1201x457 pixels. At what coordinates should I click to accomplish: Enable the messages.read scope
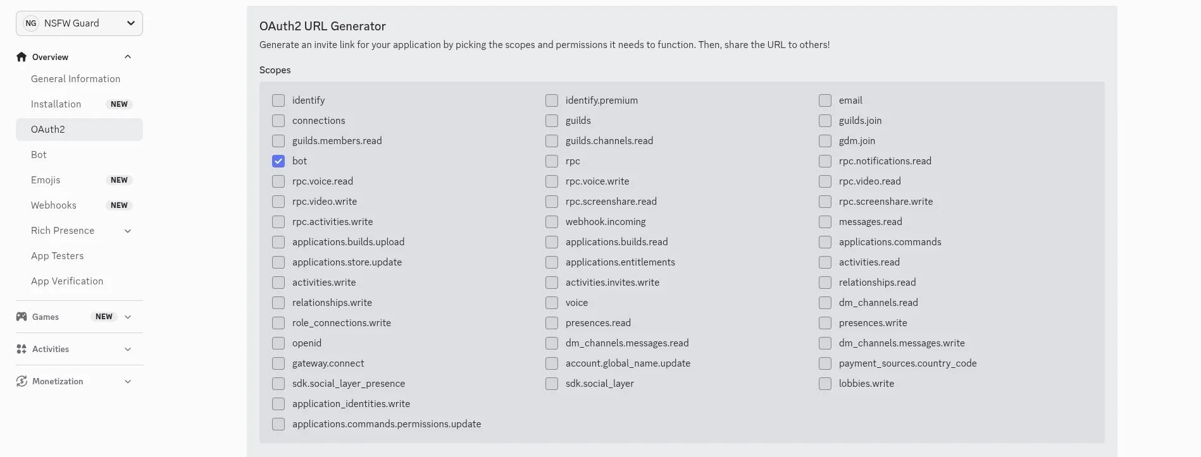tap(825, 221)
